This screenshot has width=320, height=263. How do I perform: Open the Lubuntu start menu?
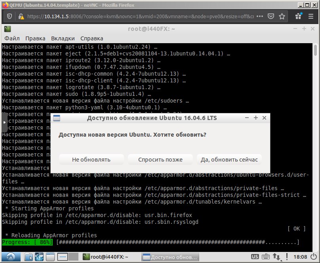11,257
